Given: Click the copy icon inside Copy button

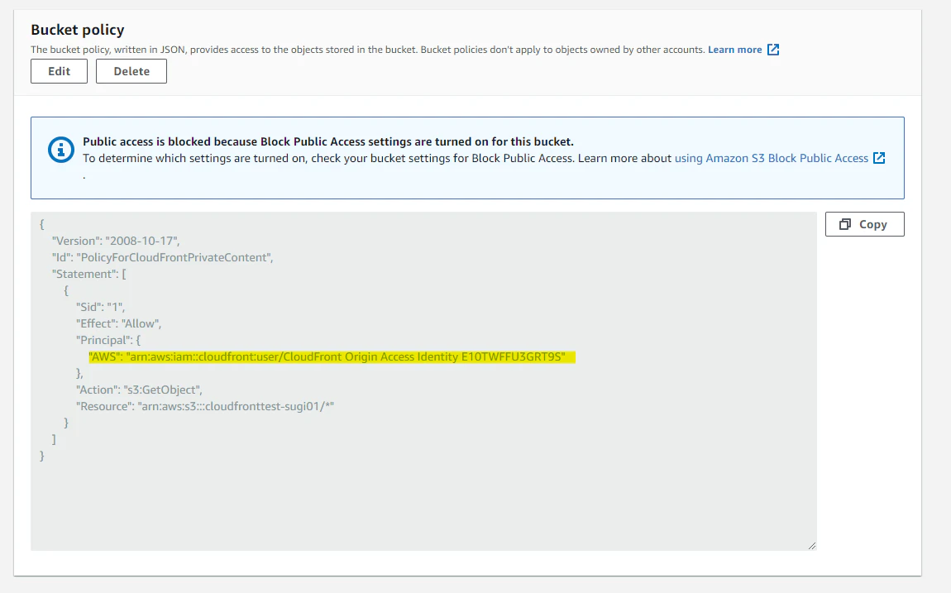Looking at the screenshot, I should click(x=845, y=224).
